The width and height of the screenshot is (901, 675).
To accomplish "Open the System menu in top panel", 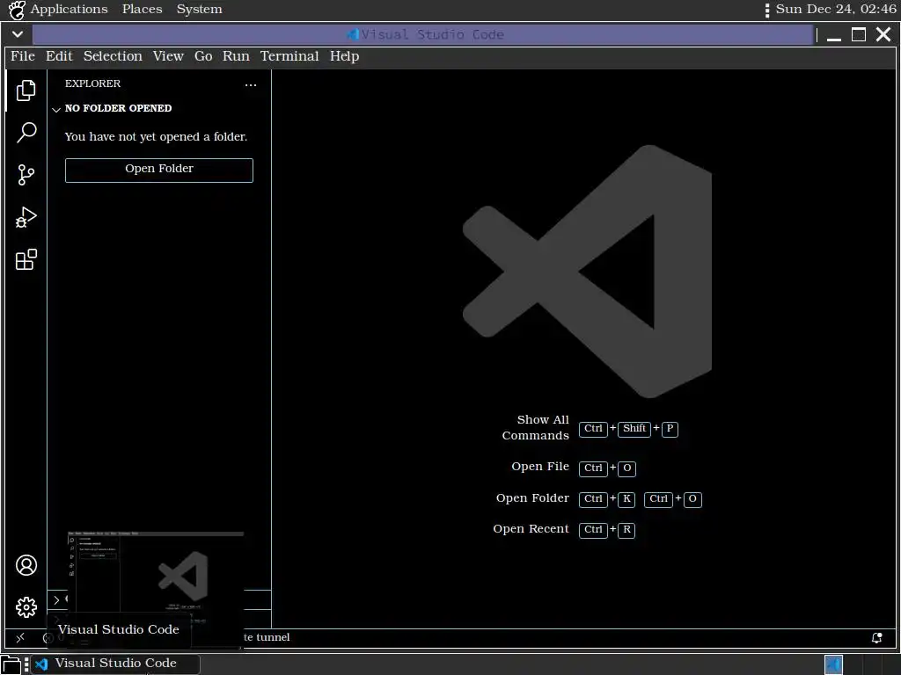I will click(x=200, y=9).
